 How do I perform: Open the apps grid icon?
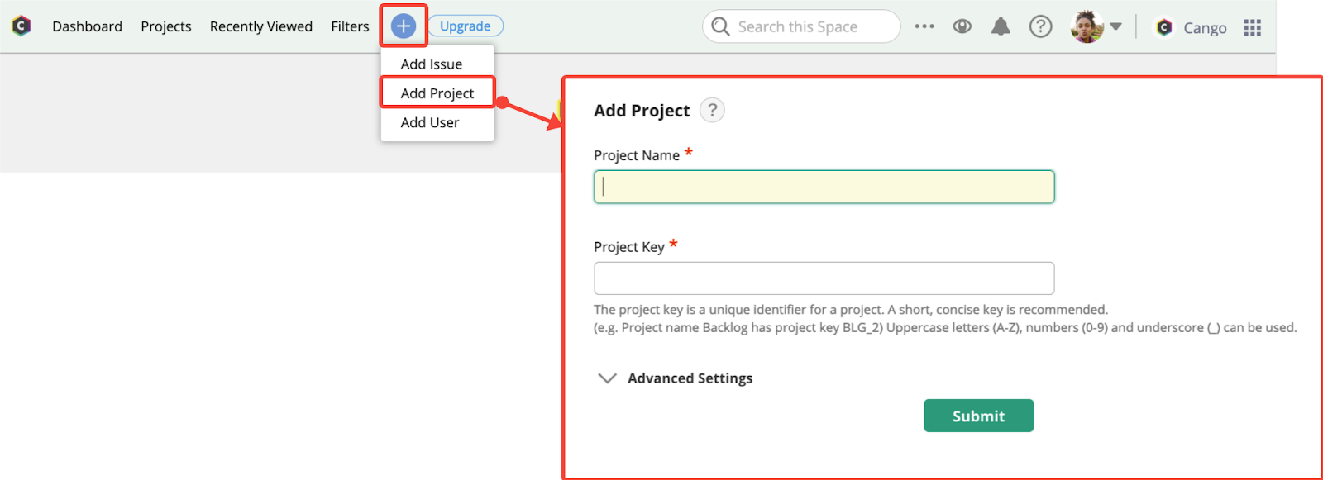1253,27
